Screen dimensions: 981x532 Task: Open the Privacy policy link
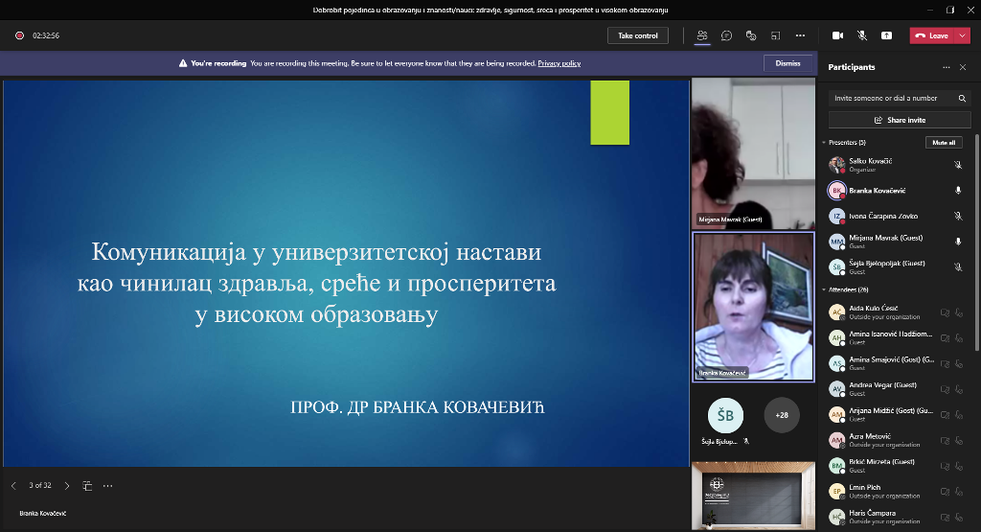coord(559,63)
